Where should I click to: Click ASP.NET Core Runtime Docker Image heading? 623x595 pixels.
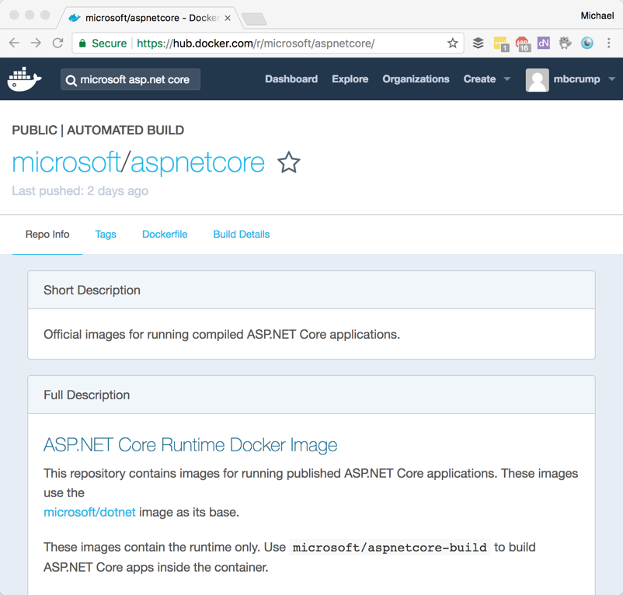pos(190,444)
